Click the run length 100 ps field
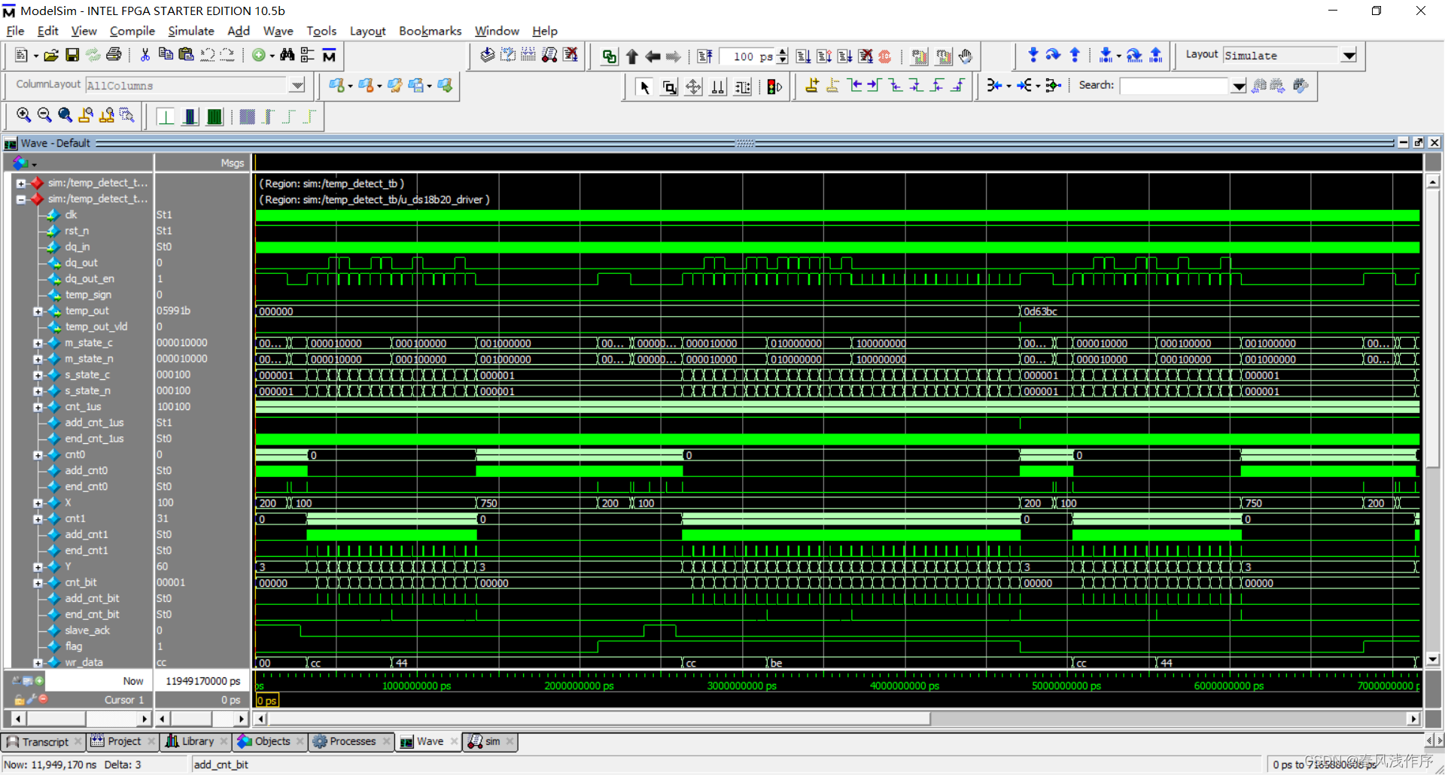 [x=747, y=56]
